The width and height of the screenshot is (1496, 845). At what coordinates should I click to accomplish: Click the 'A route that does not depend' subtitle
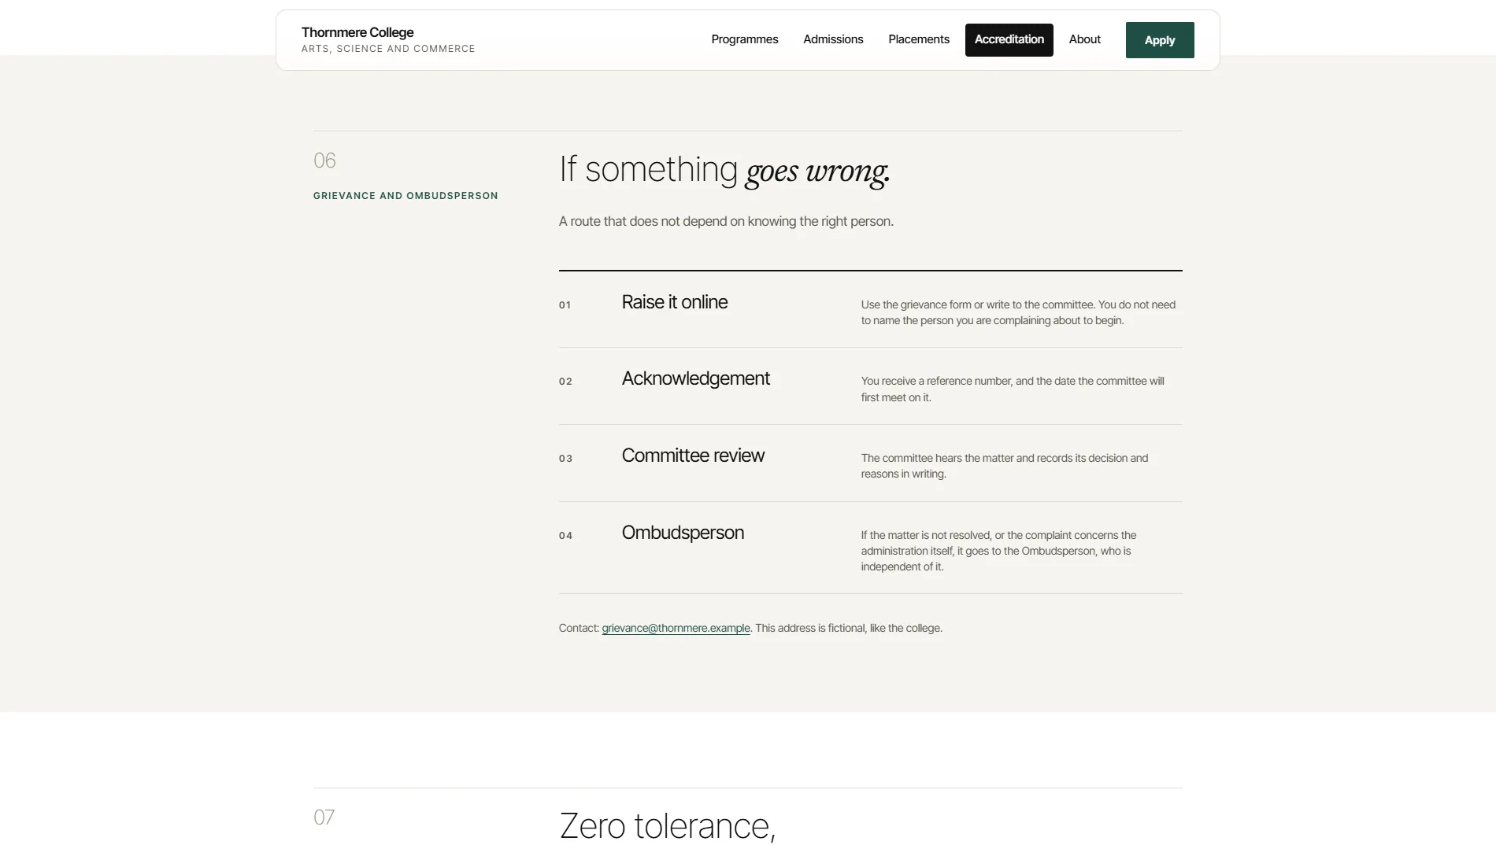coord(726,221)
